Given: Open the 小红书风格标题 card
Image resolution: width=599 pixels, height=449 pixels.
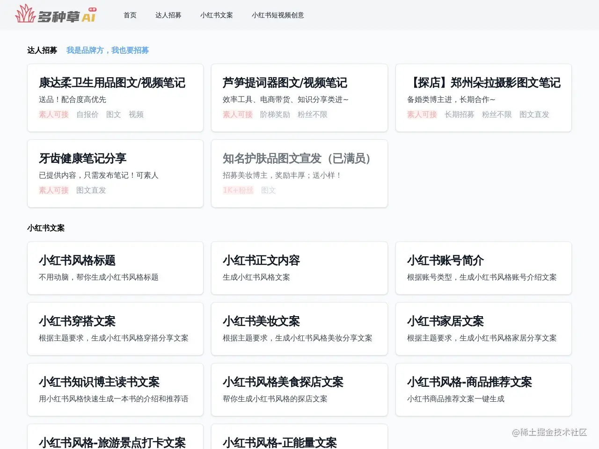Looking at the screenshot, I should coord(115,268).
